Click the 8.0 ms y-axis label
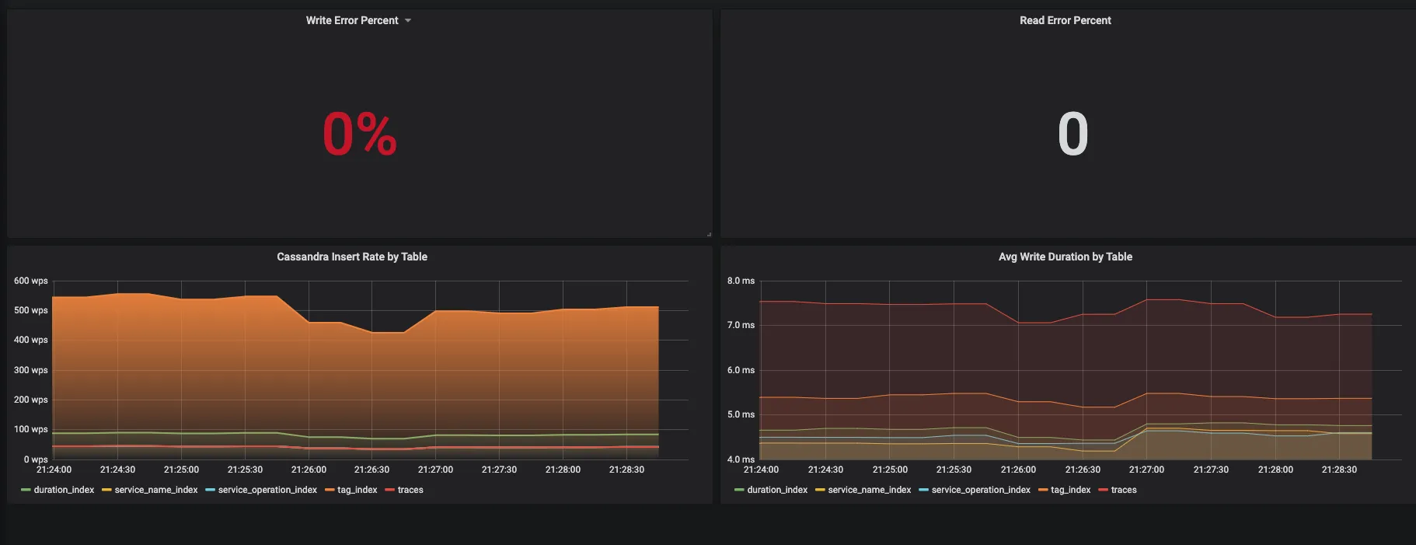 (x=741, y=281)
